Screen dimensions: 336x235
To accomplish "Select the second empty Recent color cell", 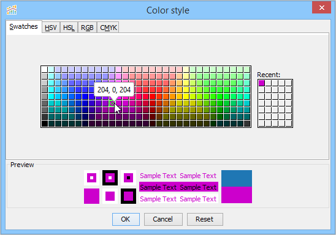I will pos(275,83).
